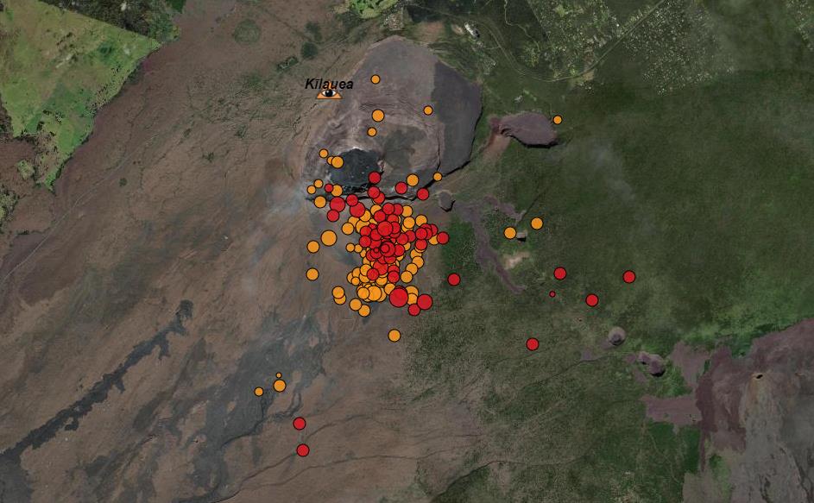Select the tiny red marker east of cluster

552,294
